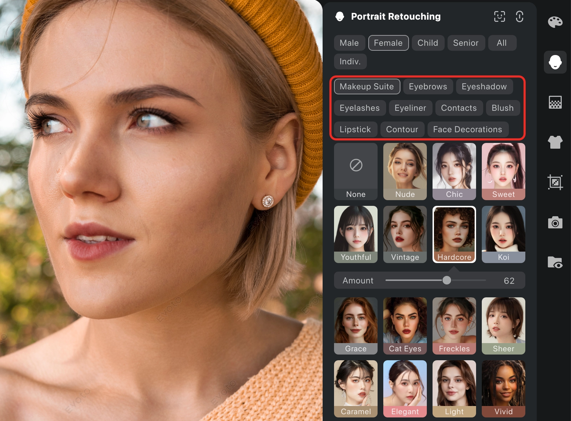
Task: Apply the Koi makeup preset
Action: [x=504, y=234]
